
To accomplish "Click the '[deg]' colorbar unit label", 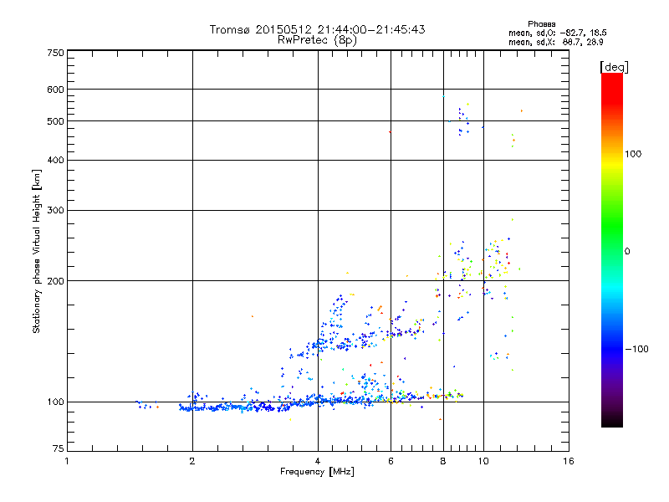I will pyautogui.click(x=614, y=67).
